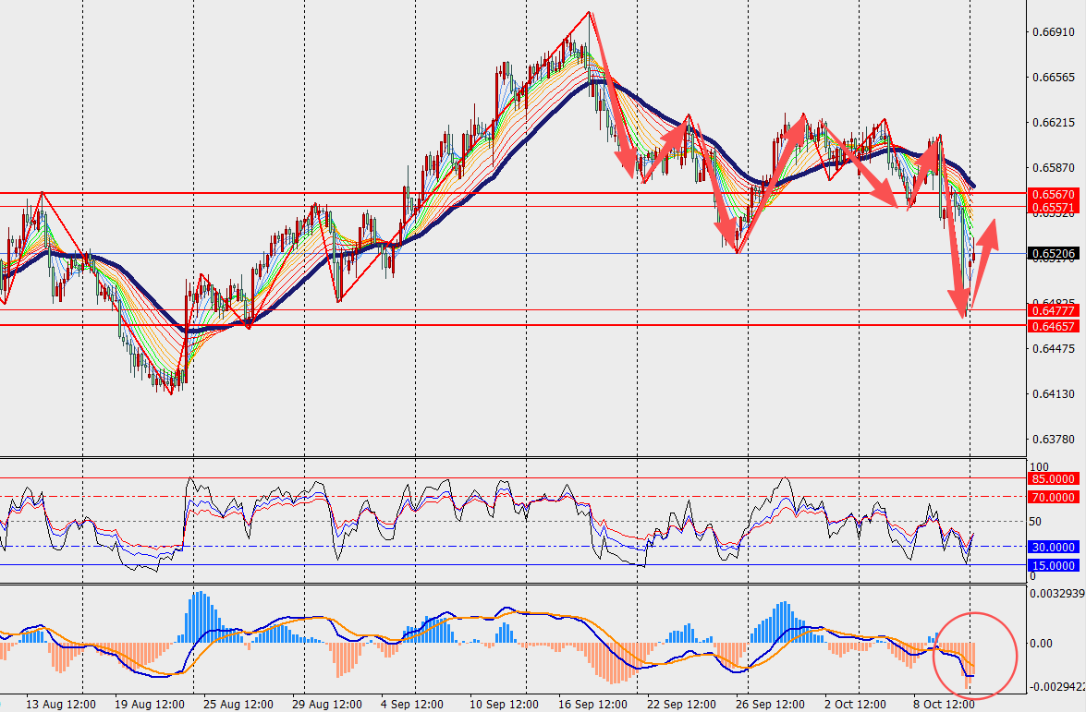Select the red 0.65670 resistance level label
Viewport: 1086px width, 712px height.
(x=1053, y=195)
